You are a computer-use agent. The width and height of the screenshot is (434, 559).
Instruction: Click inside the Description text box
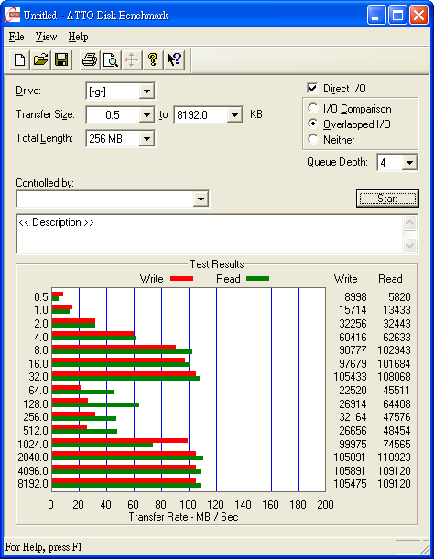click(x=210, y=234)
